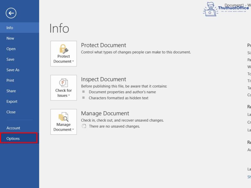
Task: Go to the Print page
Action: click(x=10, y=80)
